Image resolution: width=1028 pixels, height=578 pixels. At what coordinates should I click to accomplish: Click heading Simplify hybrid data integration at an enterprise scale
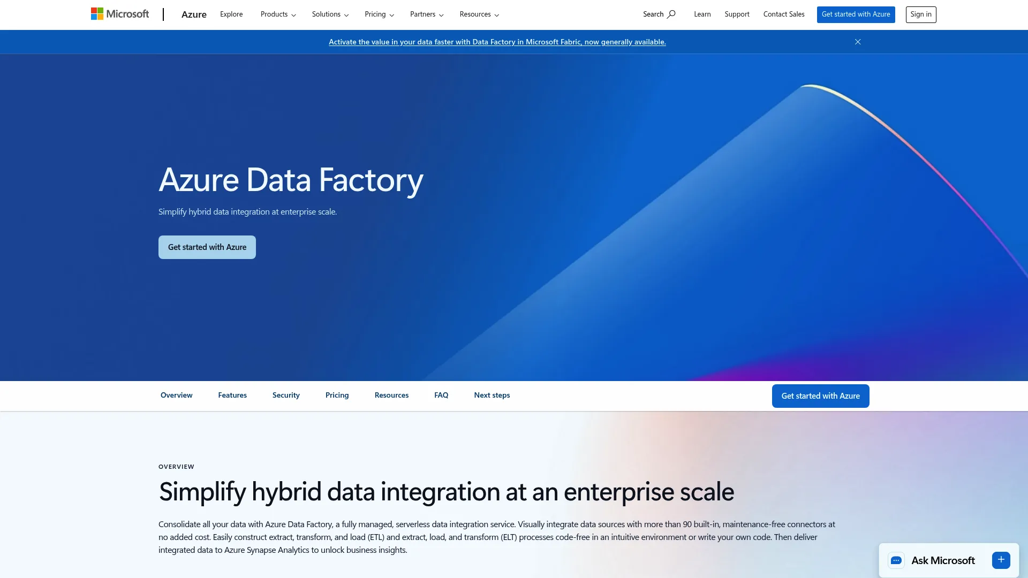[446, 492]
